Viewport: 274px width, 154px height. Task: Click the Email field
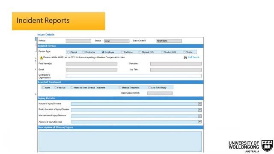pyautogui.click(x=92, y=70)
